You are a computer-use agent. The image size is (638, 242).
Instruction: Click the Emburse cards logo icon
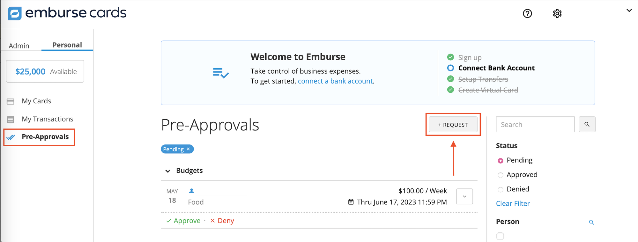coord(15,13)
